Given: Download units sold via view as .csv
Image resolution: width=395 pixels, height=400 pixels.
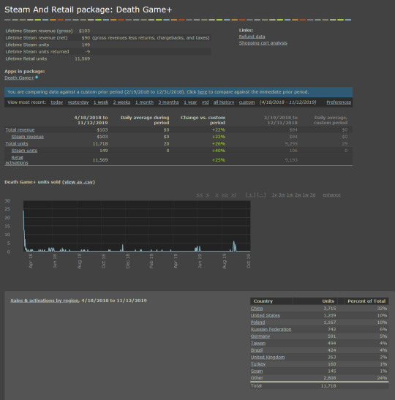Looking at the screenshot, I should [79, 182].
